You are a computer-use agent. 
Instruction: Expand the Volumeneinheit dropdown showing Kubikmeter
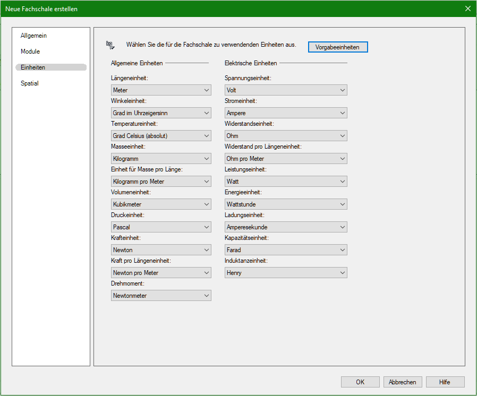click(161, 204)
